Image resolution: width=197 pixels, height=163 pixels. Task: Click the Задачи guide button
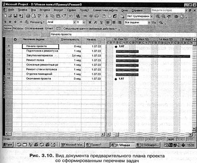[x=8, y=28]
